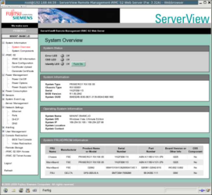Open the Mail envelope icon in status bar
Image resolution: width=212 pixels, height=195 pixels.
point(13,190)
